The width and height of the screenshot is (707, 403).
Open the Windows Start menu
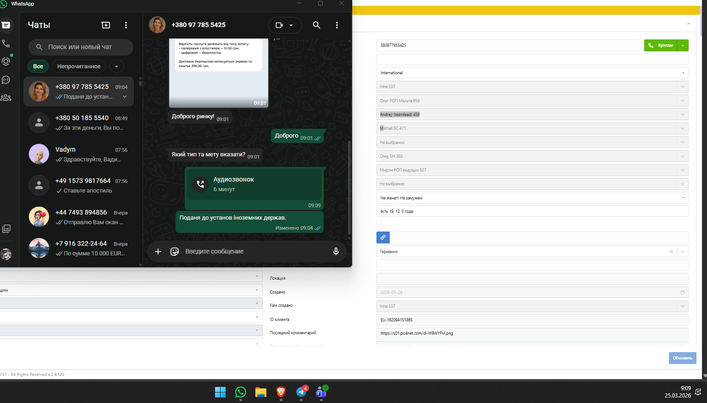click(x=221, y=392)
